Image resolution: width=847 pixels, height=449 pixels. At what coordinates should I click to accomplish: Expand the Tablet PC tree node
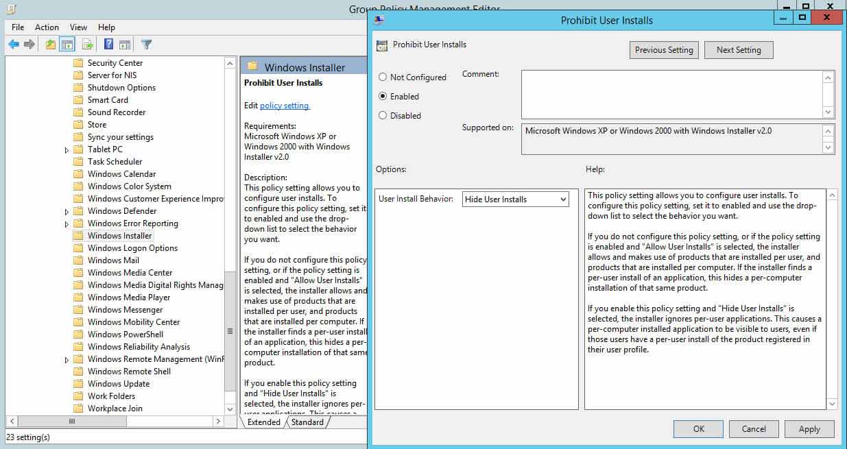[67, 150]
